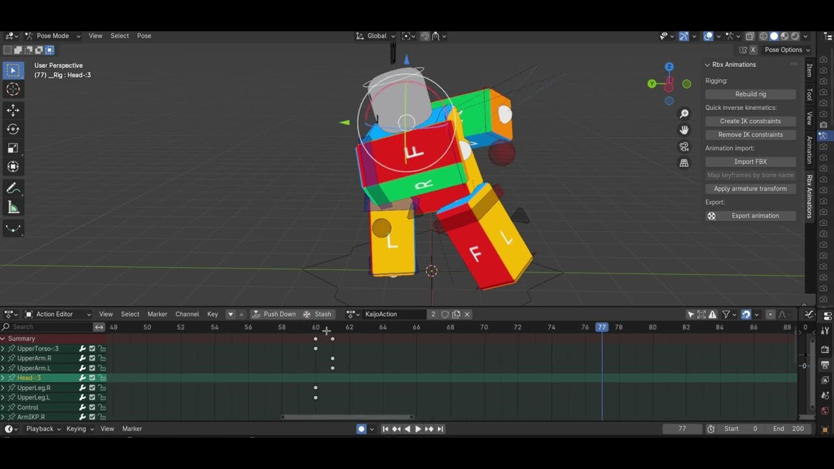Open the Action Editor Channel menu

click(x=187, y=314)
